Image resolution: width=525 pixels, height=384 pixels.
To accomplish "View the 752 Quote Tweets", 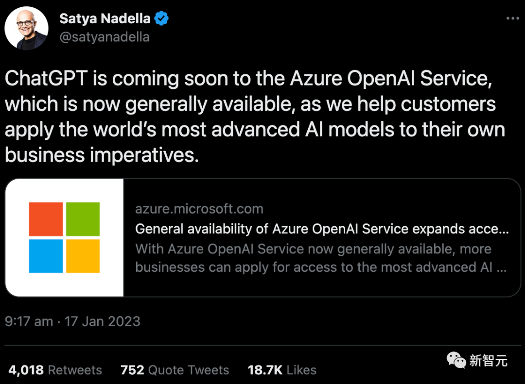I will pos(175,370).
